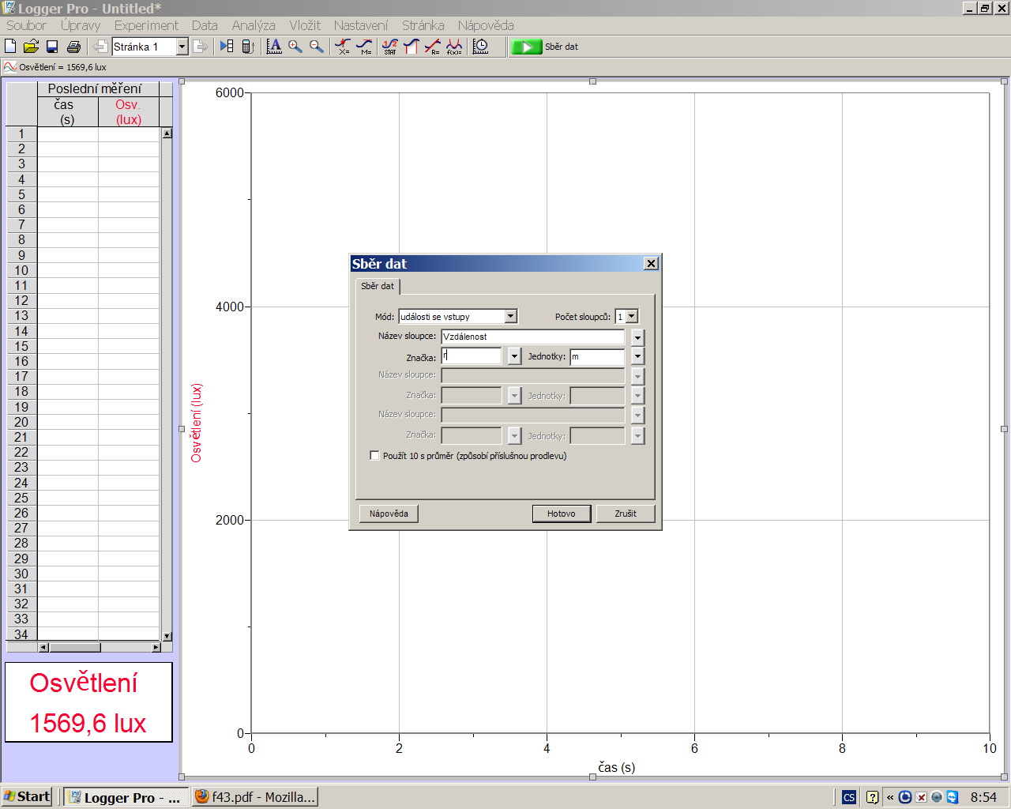The width and height of the screenshot is (1011, 809).
Task: Click the čas (s) x-axis label
Action: [x=616, y=767]
